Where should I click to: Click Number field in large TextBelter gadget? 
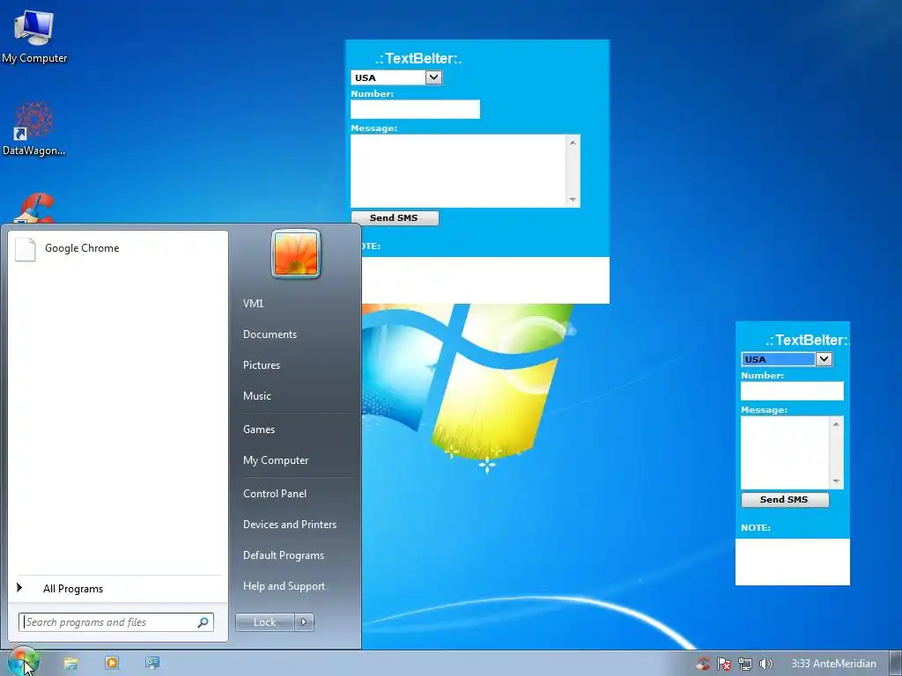tap(416, 109)
